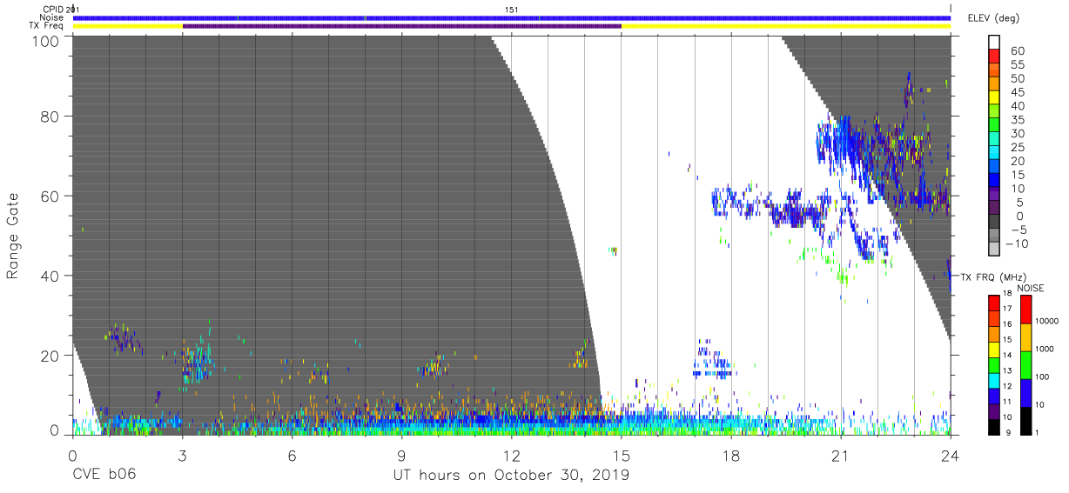Click the '35' label on the ELEV scale
The image size is (1069, 493).
tap(1019, 120)
